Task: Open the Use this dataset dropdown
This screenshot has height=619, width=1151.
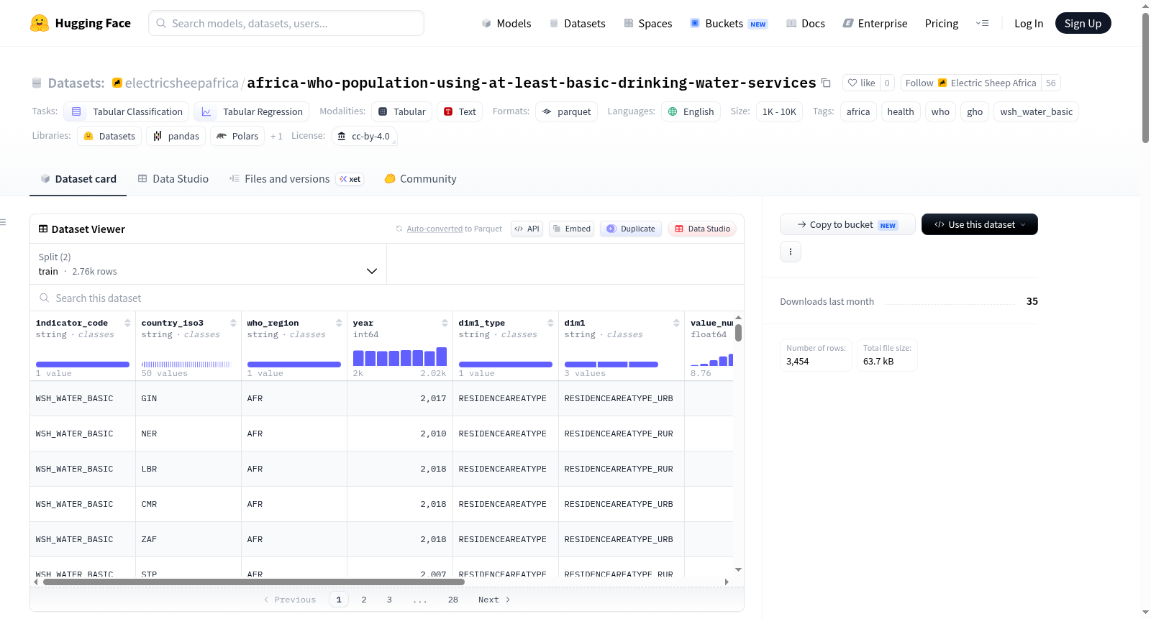Action: [980, 224]
